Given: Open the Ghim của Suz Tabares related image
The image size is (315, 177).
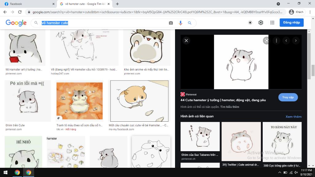Looking at the screenshot, I should 200,136.
